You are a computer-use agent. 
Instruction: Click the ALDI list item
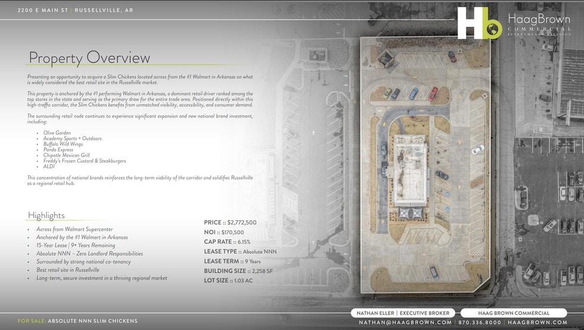[49, 167]
